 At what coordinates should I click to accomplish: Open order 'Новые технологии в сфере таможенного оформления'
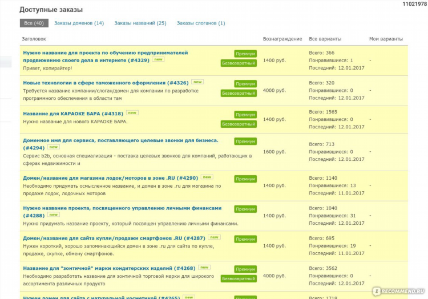106,83
